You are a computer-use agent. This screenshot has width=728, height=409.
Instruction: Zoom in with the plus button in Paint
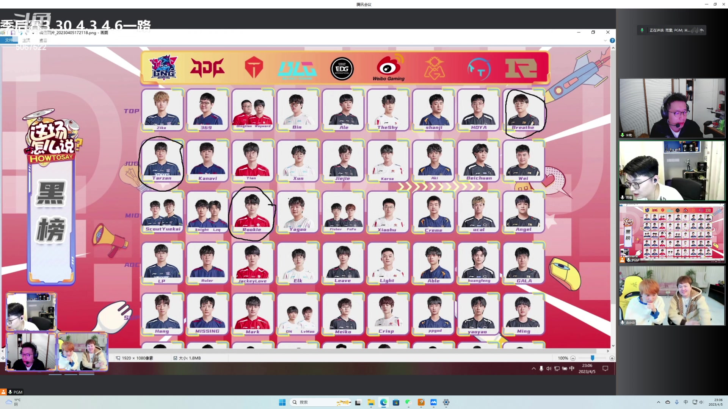coord(612,358)
